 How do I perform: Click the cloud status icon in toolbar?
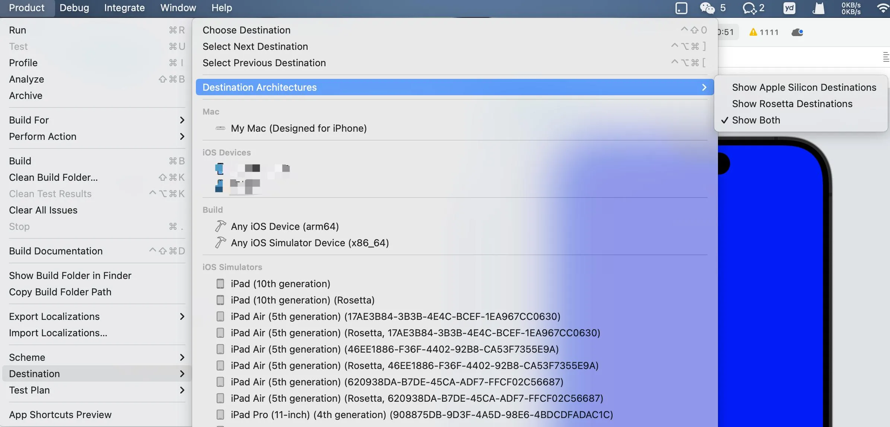[797, 32]
